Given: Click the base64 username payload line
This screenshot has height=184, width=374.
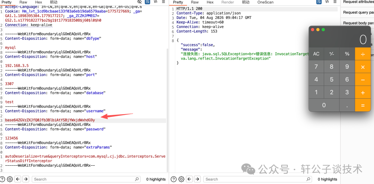Looking at the screenshot, I should 50,120.
